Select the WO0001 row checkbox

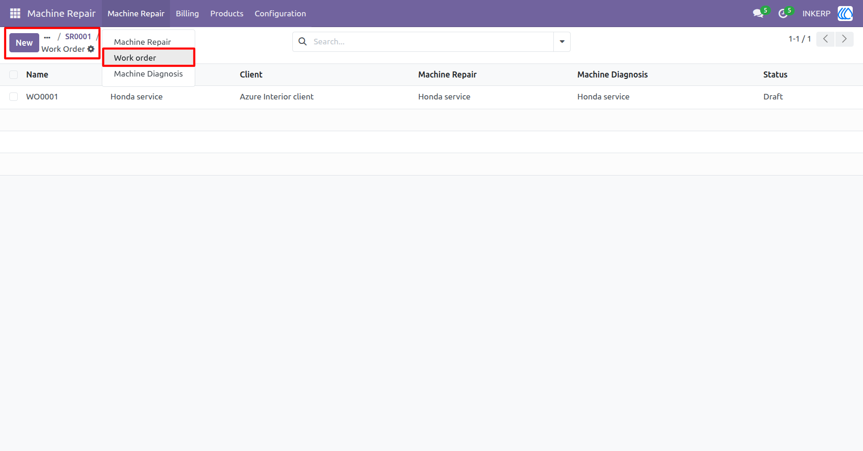coord(14,97)
